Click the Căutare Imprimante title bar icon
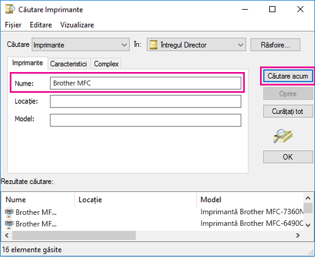Viewport: 315px width, 257px height. (x=10, y=9)
